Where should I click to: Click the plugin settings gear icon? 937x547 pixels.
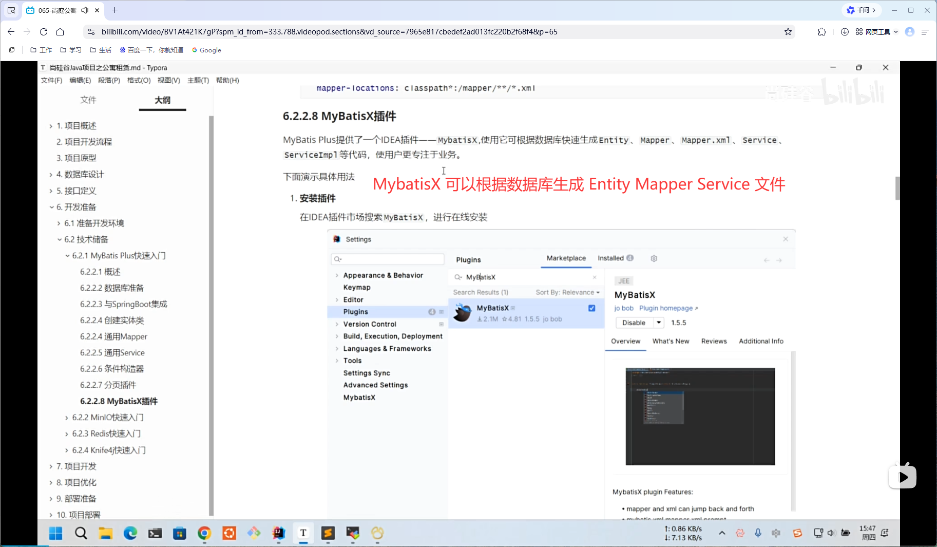pyautogui.click(x=654, y=259)
